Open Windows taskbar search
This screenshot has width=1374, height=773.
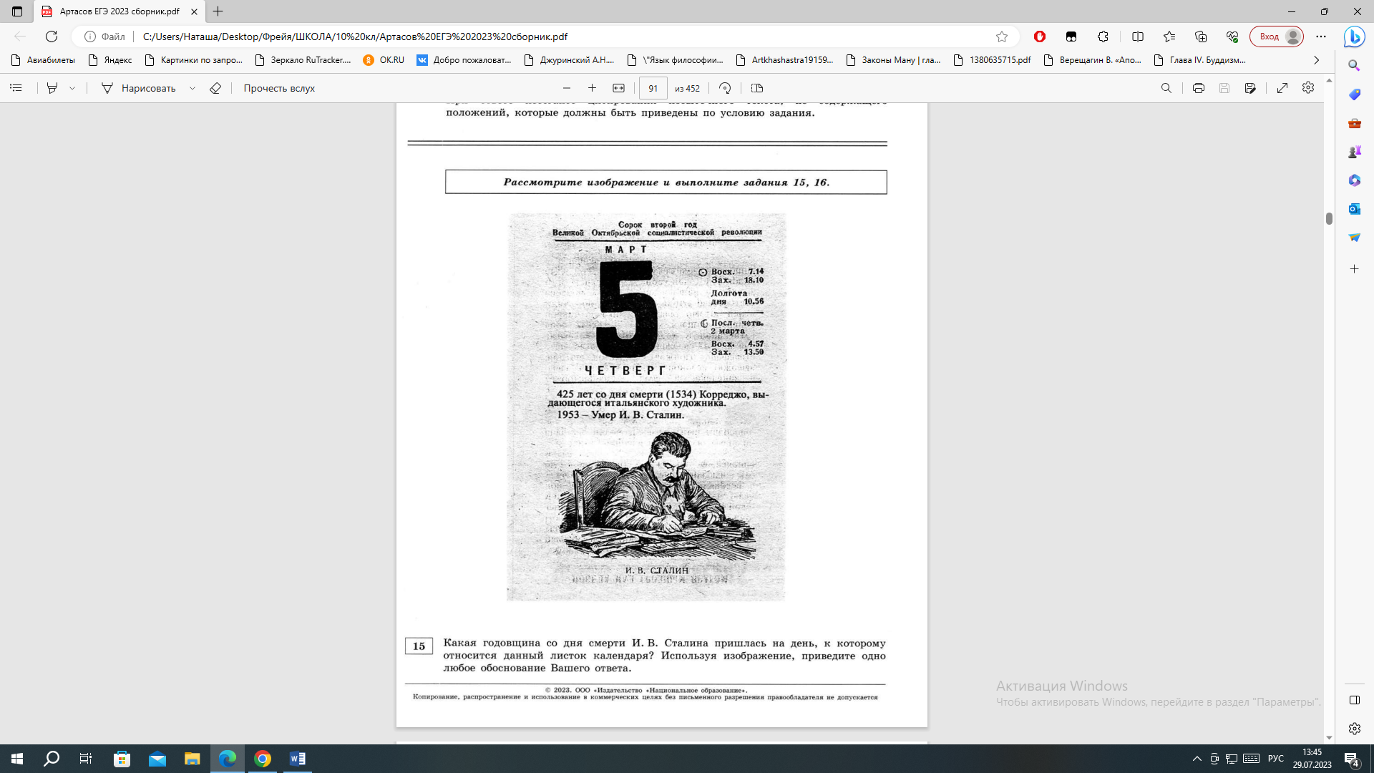(x=52, y=759)
